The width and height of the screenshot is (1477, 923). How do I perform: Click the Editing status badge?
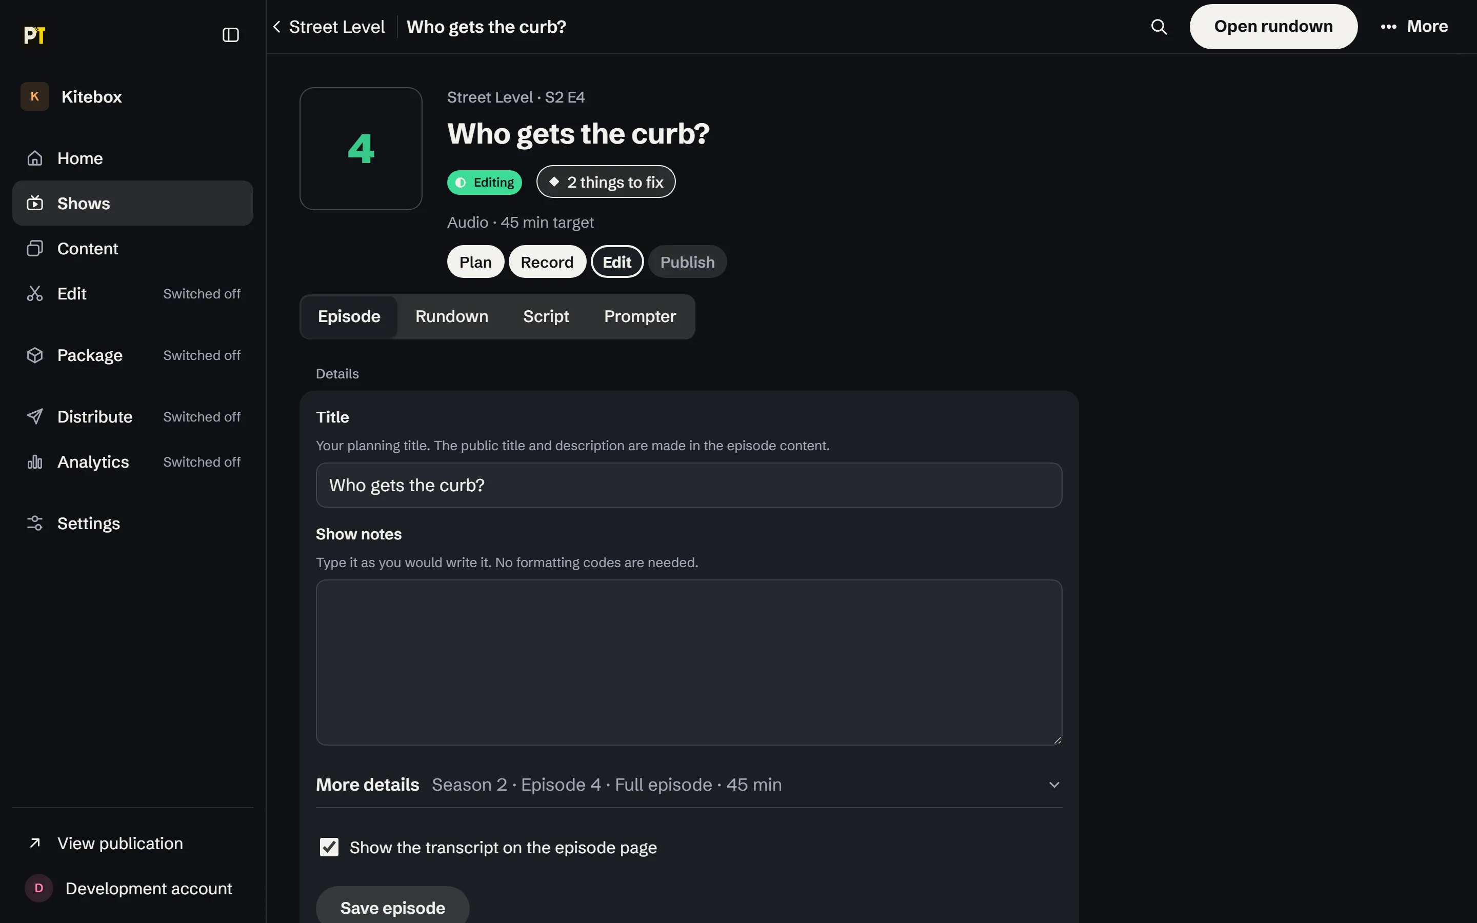pos(484,183)
